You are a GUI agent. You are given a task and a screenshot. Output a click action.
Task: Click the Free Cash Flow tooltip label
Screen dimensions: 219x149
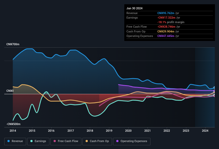(137, 27)
